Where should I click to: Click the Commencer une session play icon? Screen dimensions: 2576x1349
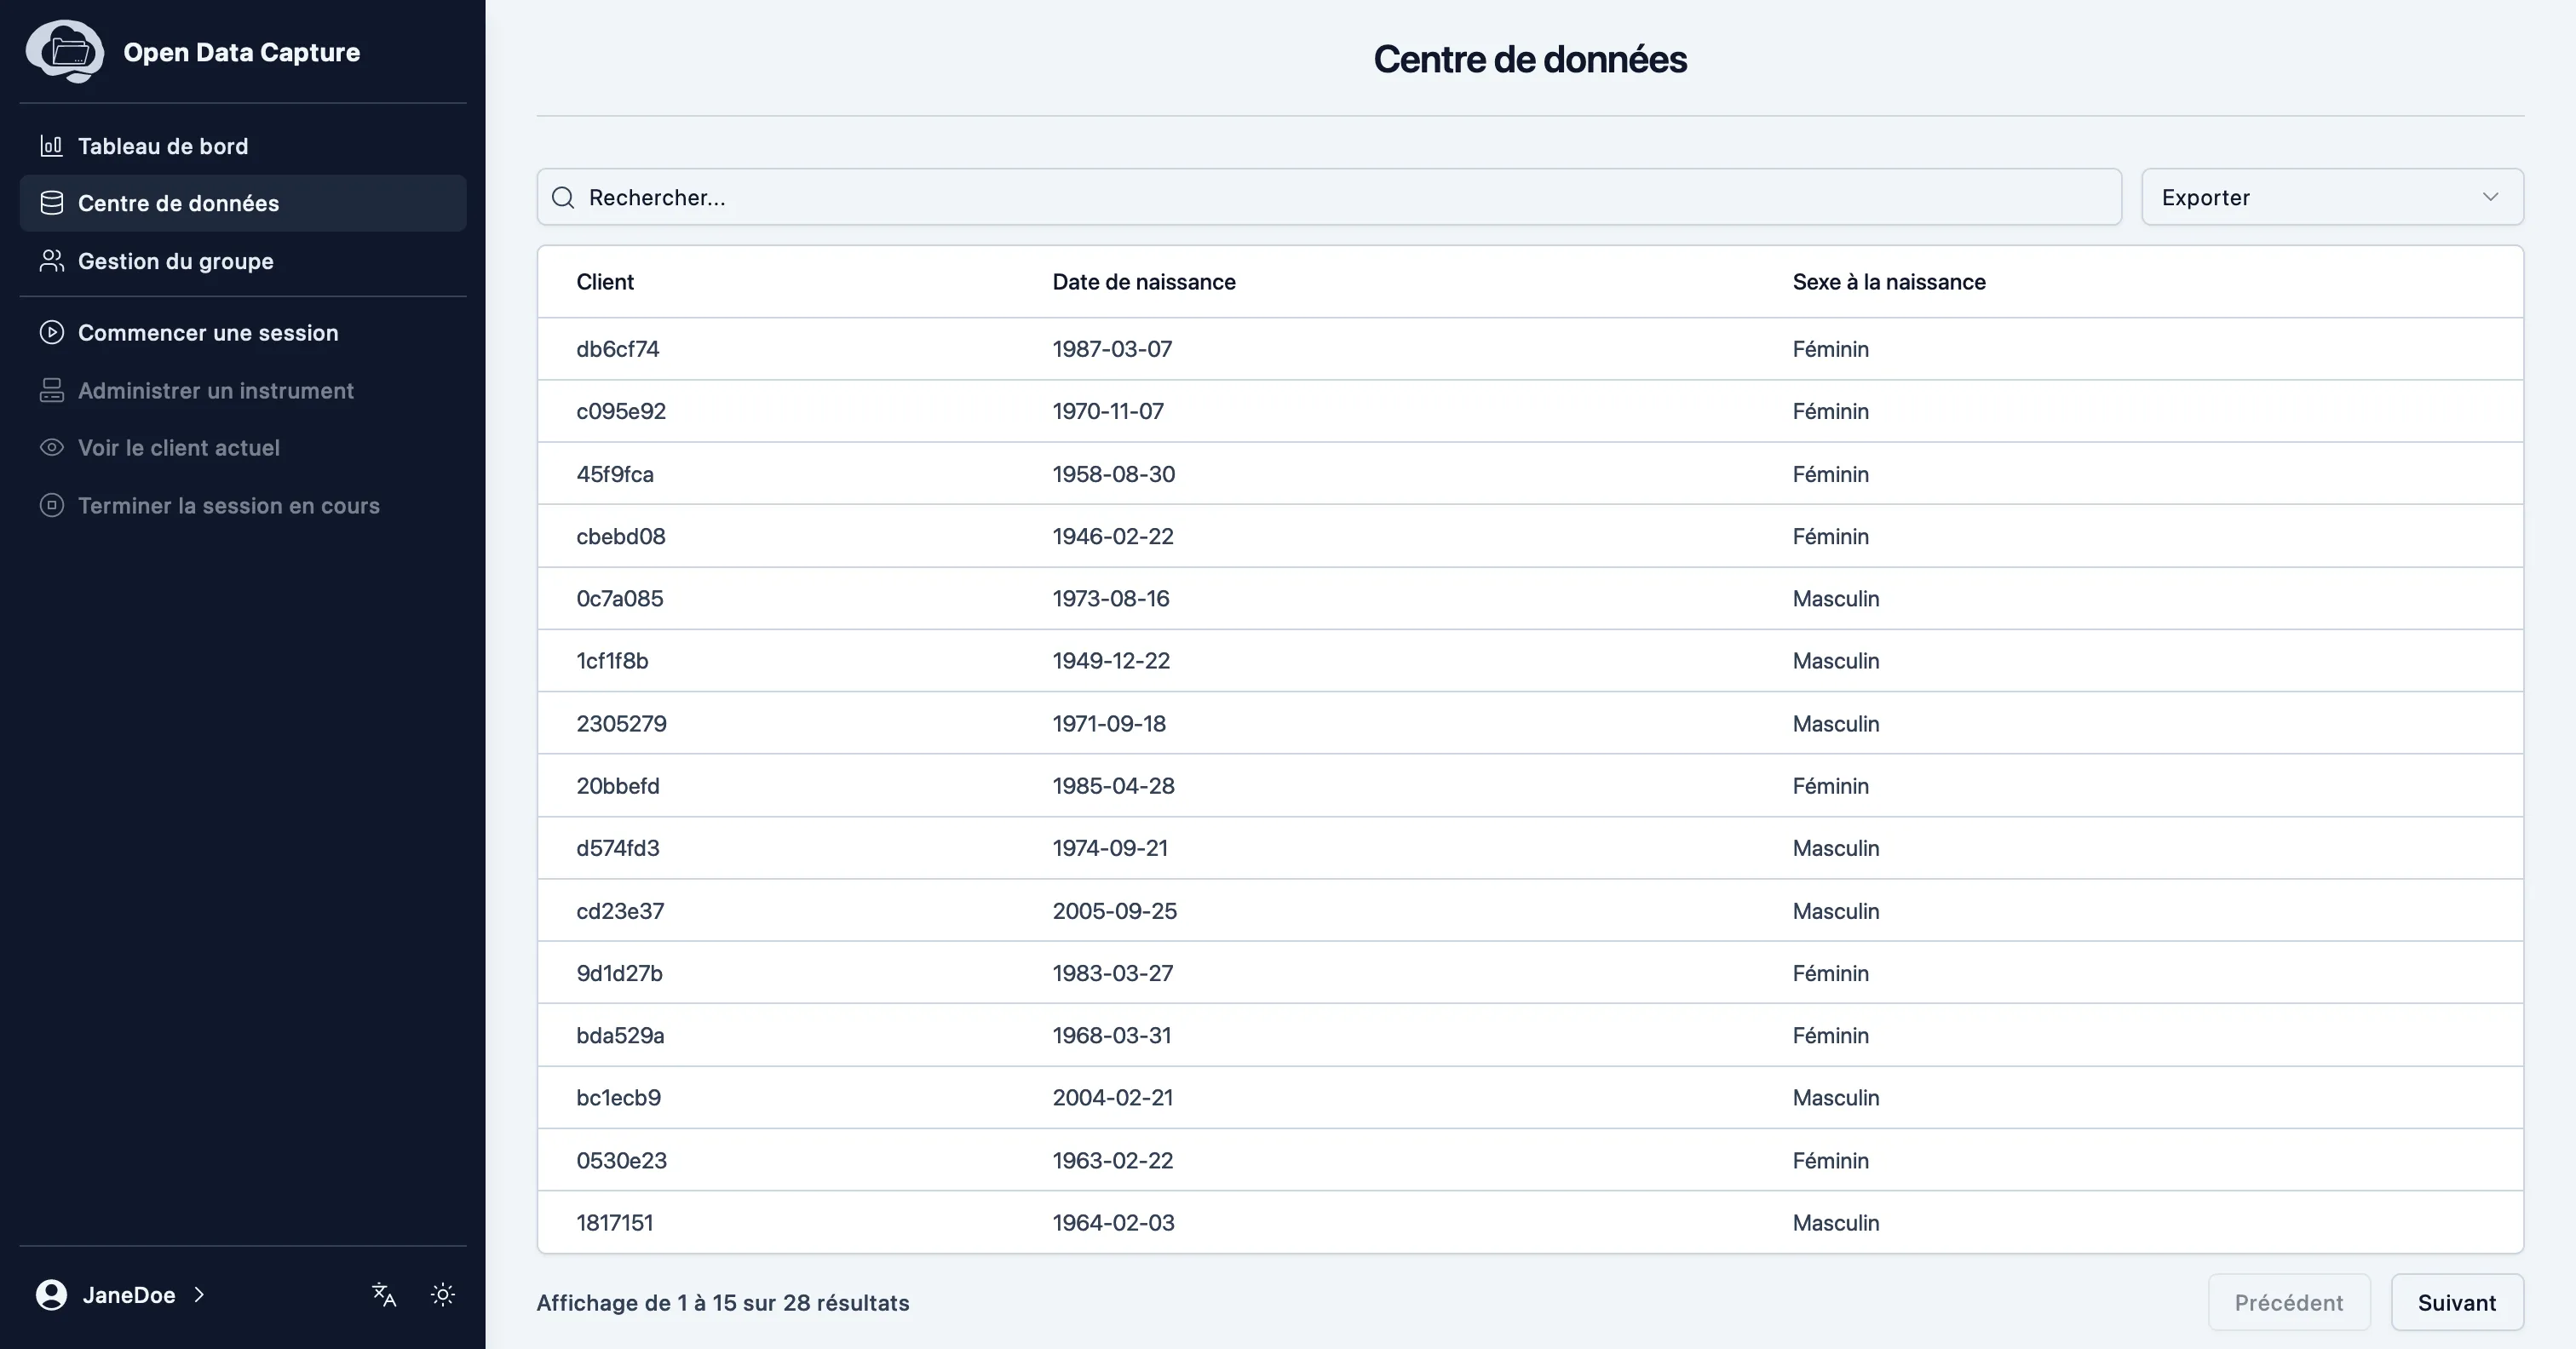(51, 332)
